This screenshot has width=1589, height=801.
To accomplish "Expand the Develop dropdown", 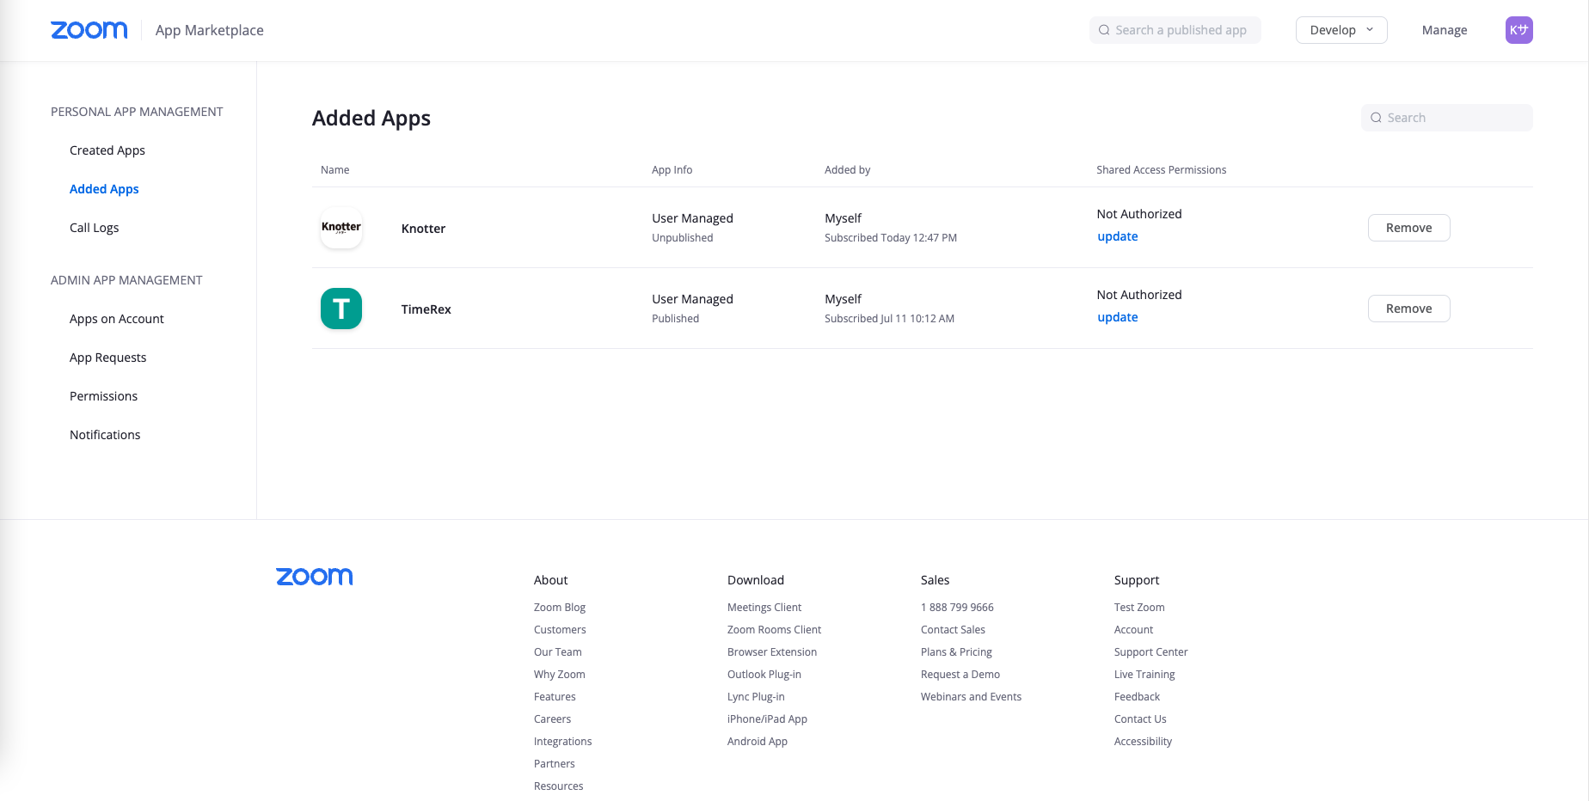I will click(1341, 30).
